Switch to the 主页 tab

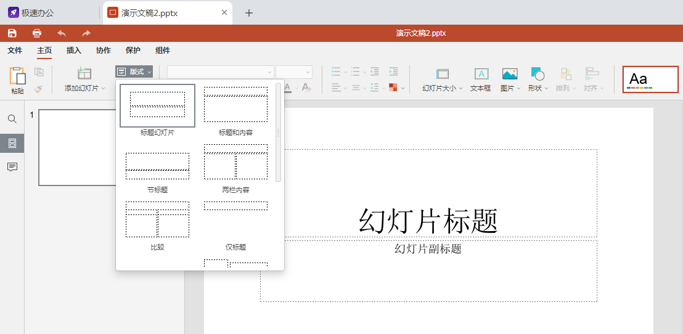click(44, 51)
